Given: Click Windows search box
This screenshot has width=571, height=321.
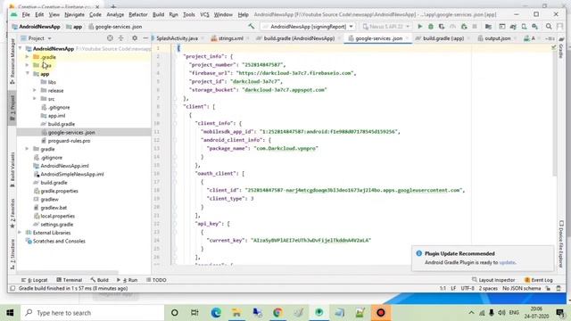Looking at the screenshot, I should [93, 313].
